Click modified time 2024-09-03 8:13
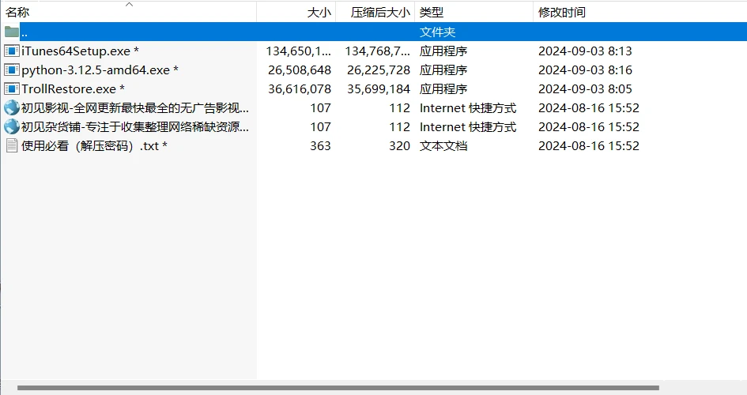 point(585,51)
